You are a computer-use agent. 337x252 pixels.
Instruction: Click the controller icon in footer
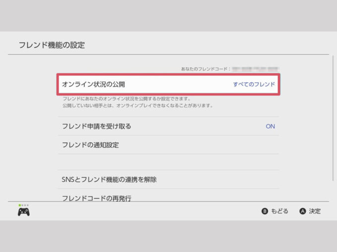coord(24,212)
